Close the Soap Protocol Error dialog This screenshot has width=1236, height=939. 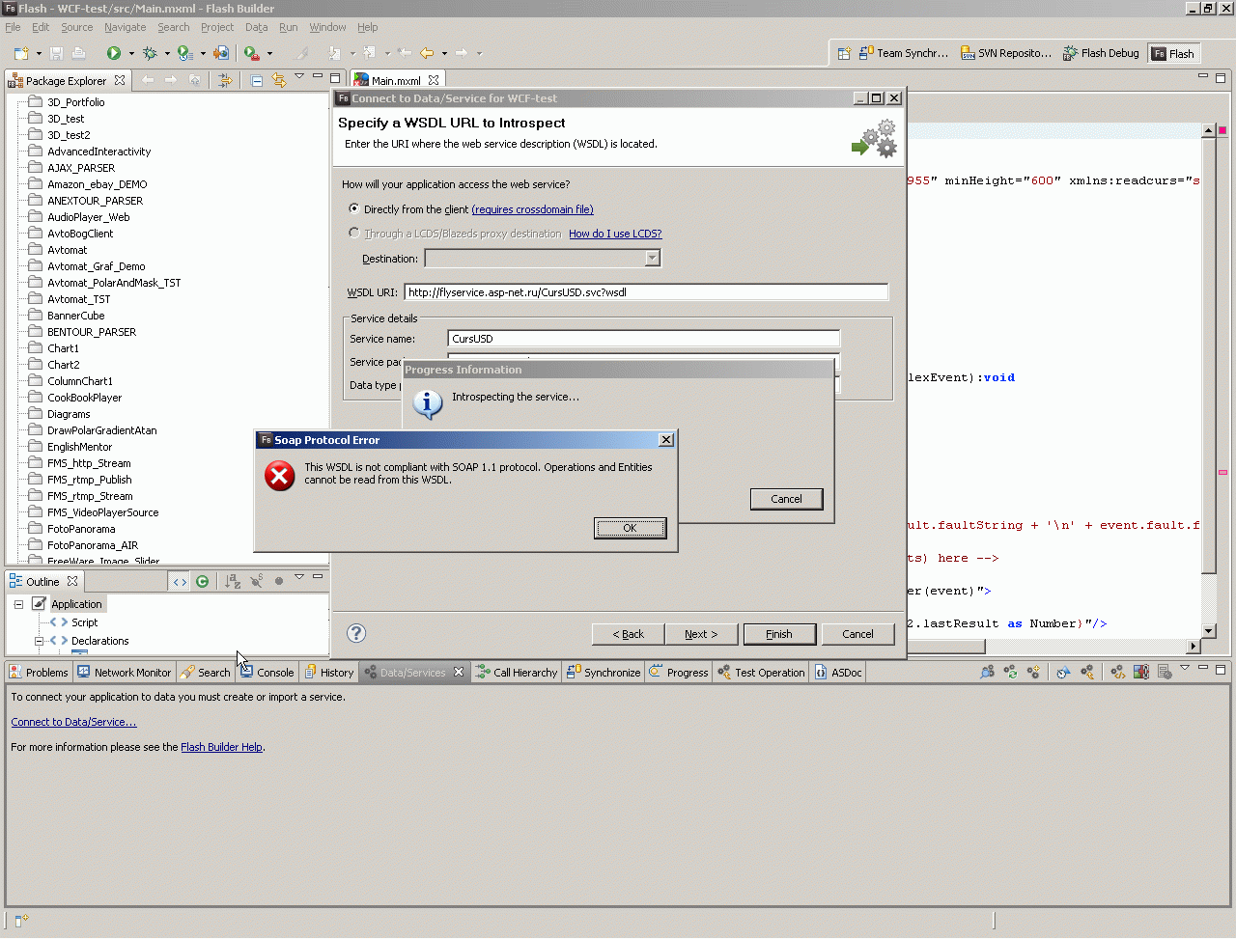pyautogui.click(x=666, y=439)
